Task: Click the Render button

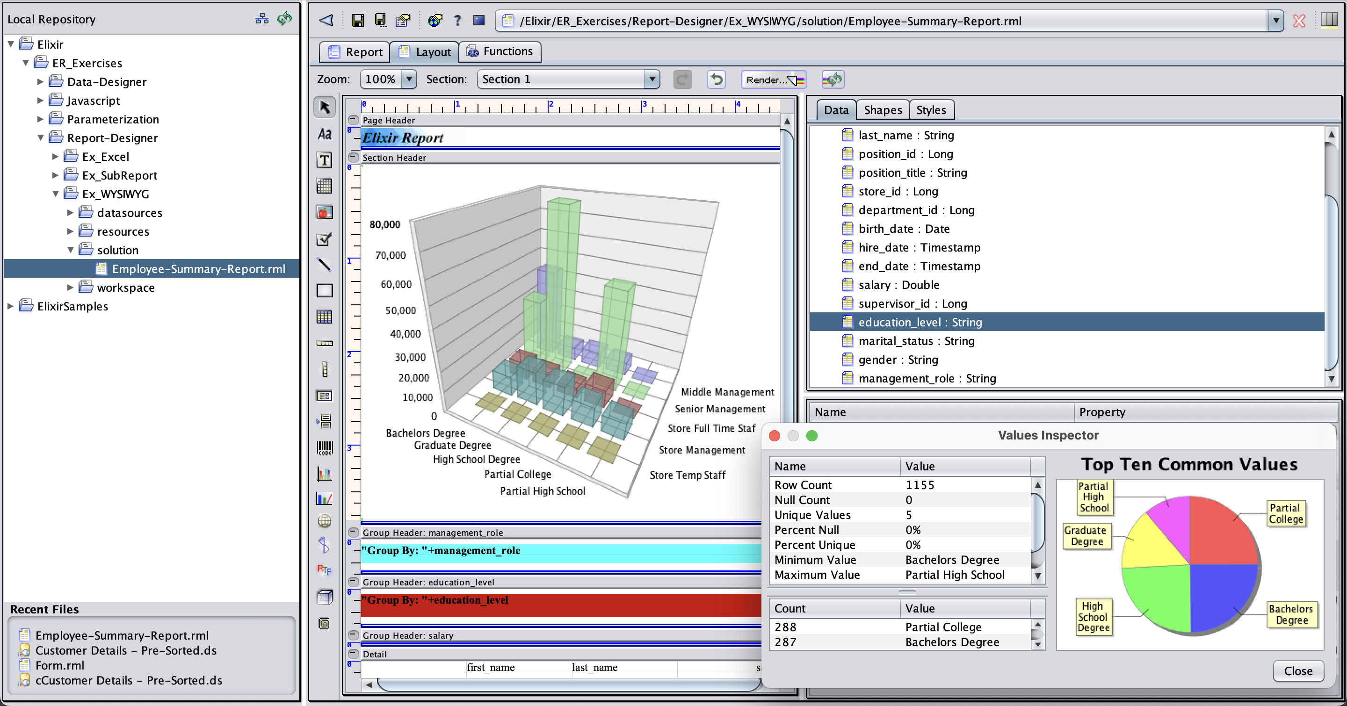Action: 774,79
